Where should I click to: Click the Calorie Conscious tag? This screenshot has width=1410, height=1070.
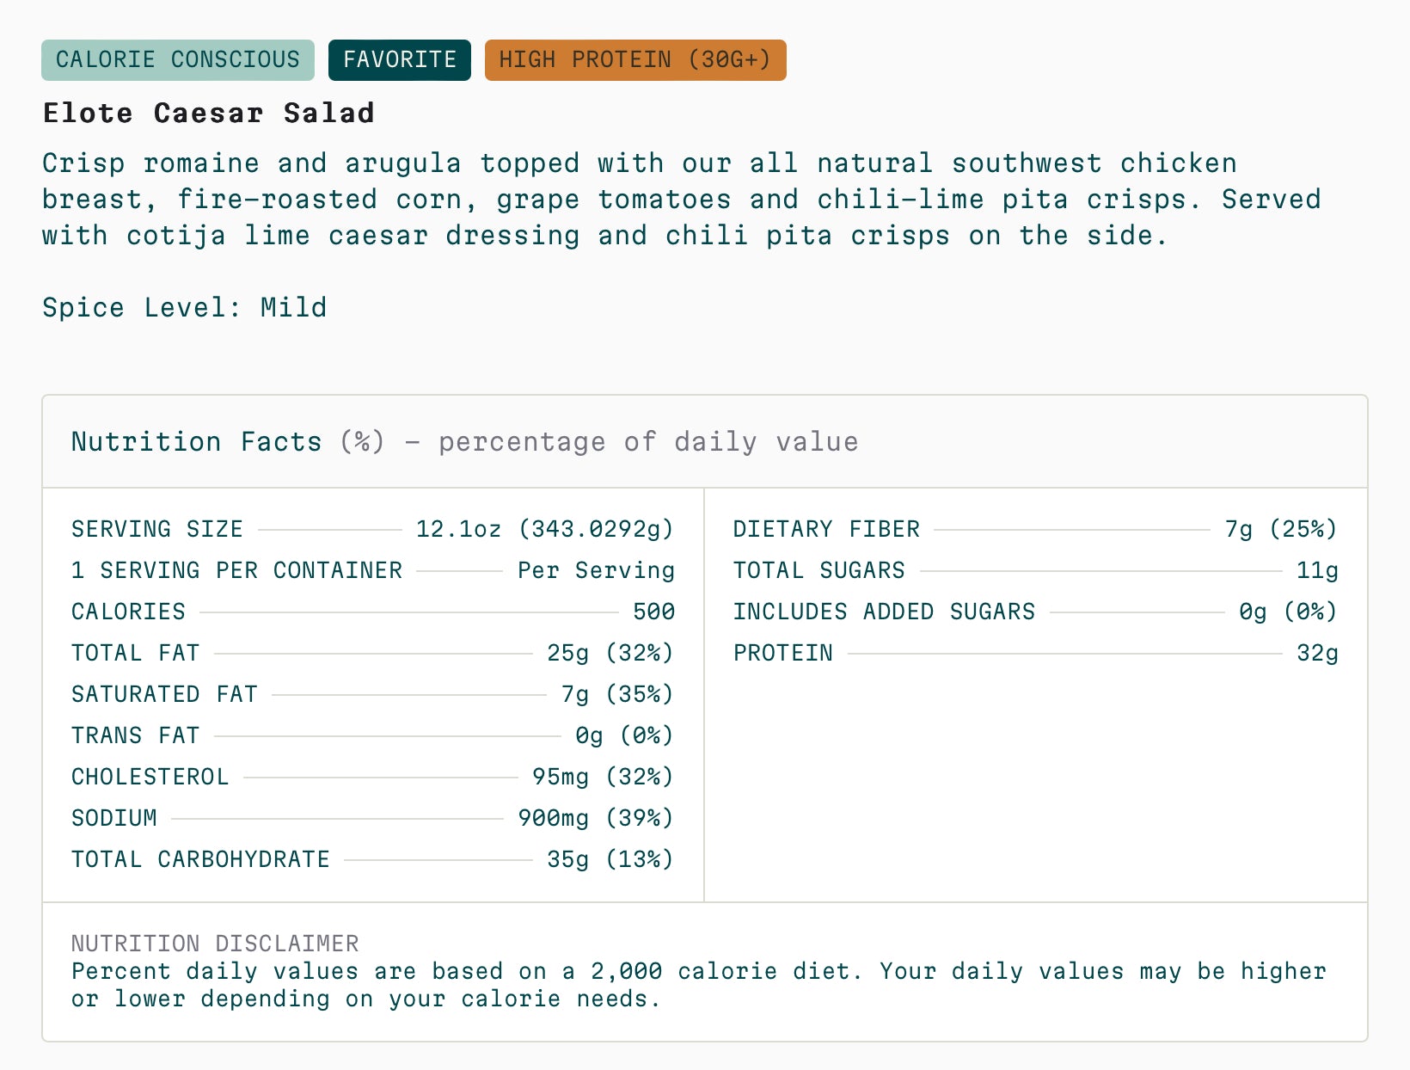(178, 60)
